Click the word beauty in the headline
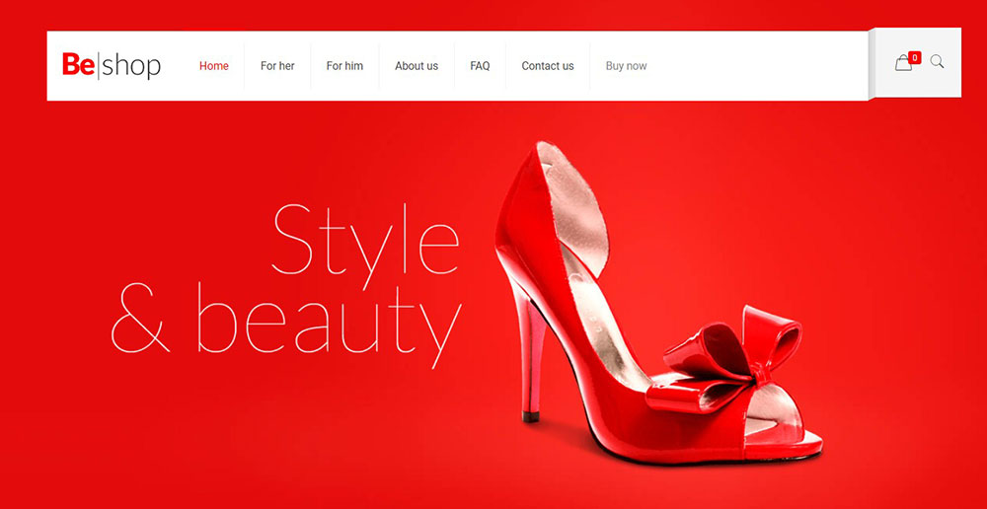 pos(329,321)
